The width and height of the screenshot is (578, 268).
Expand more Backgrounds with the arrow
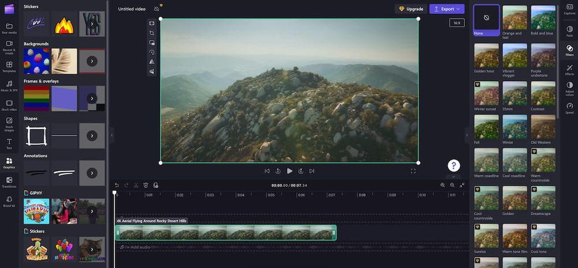tap(92, 61)
